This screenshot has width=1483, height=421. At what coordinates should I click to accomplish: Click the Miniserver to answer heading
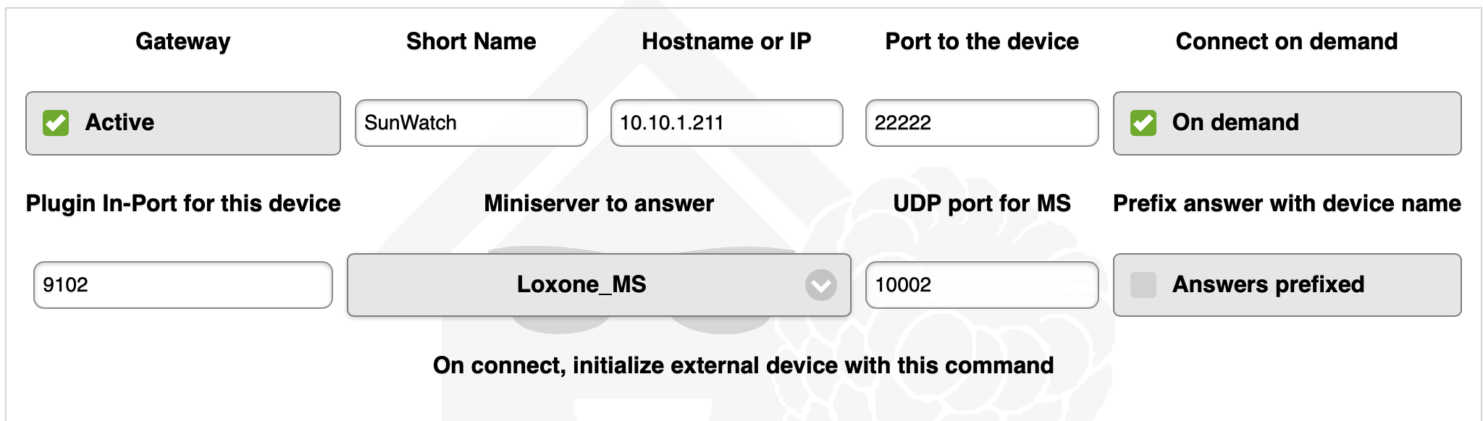coord(599,203)
